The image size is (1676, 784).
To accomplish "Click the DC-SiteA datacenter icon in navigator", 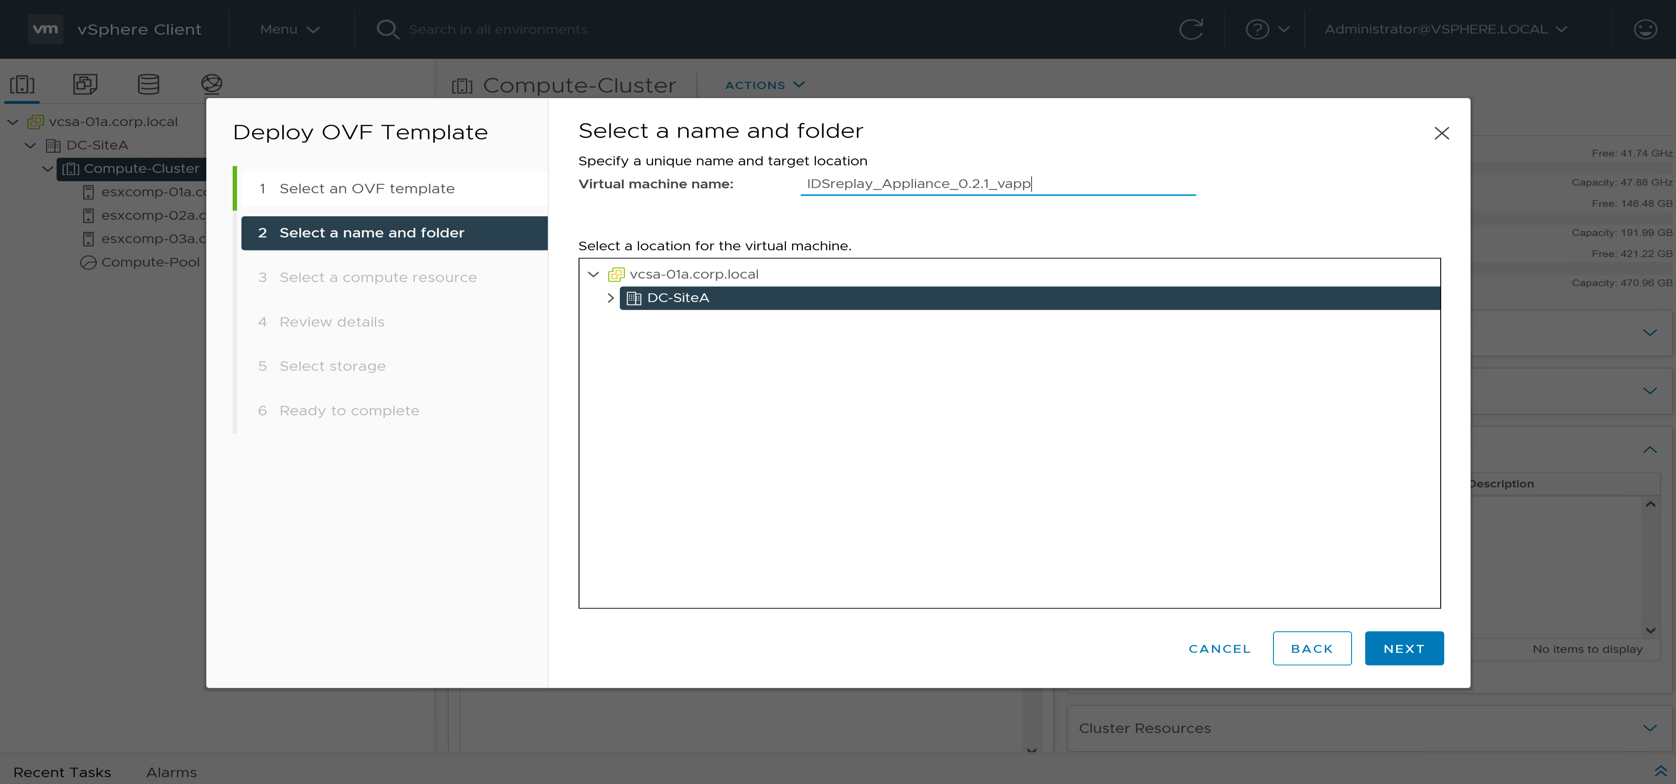I will (x=54, y=146).
